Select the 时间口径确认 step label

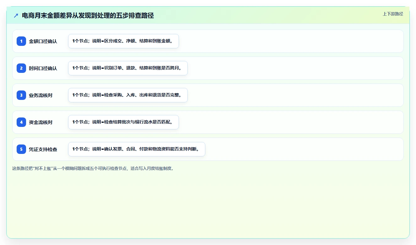tap(43, 68)
